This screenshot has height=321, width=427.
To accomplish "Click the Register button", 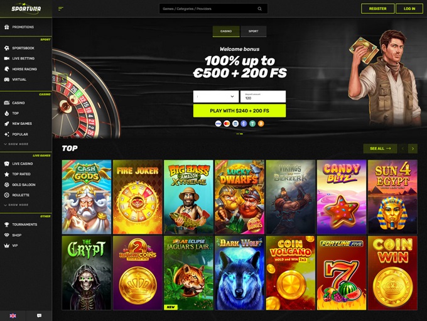I will (378, 9).
